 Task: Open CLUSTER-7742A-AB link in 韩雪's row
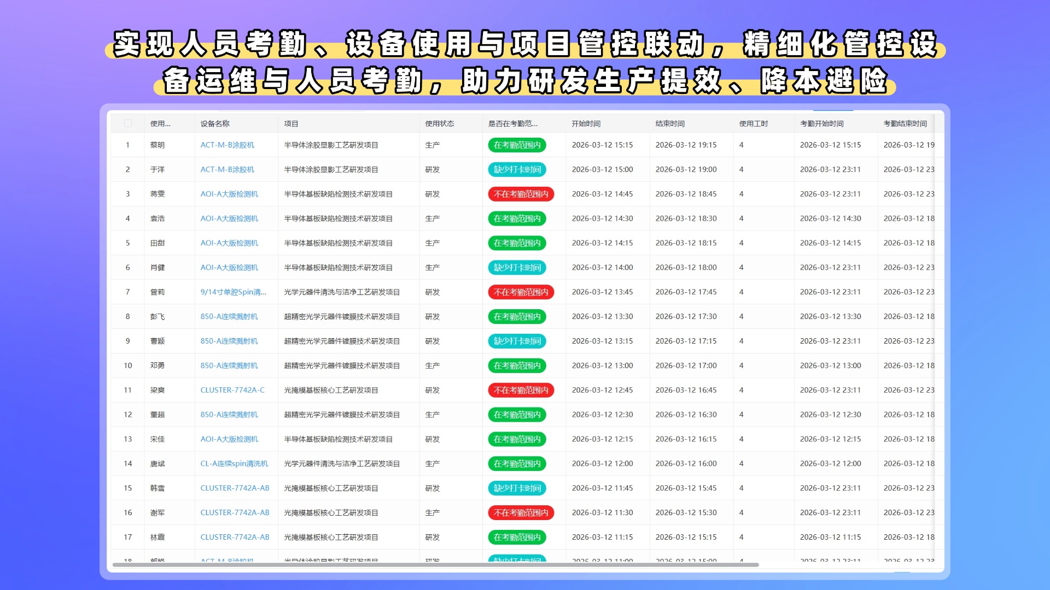(x=235, y=488)
